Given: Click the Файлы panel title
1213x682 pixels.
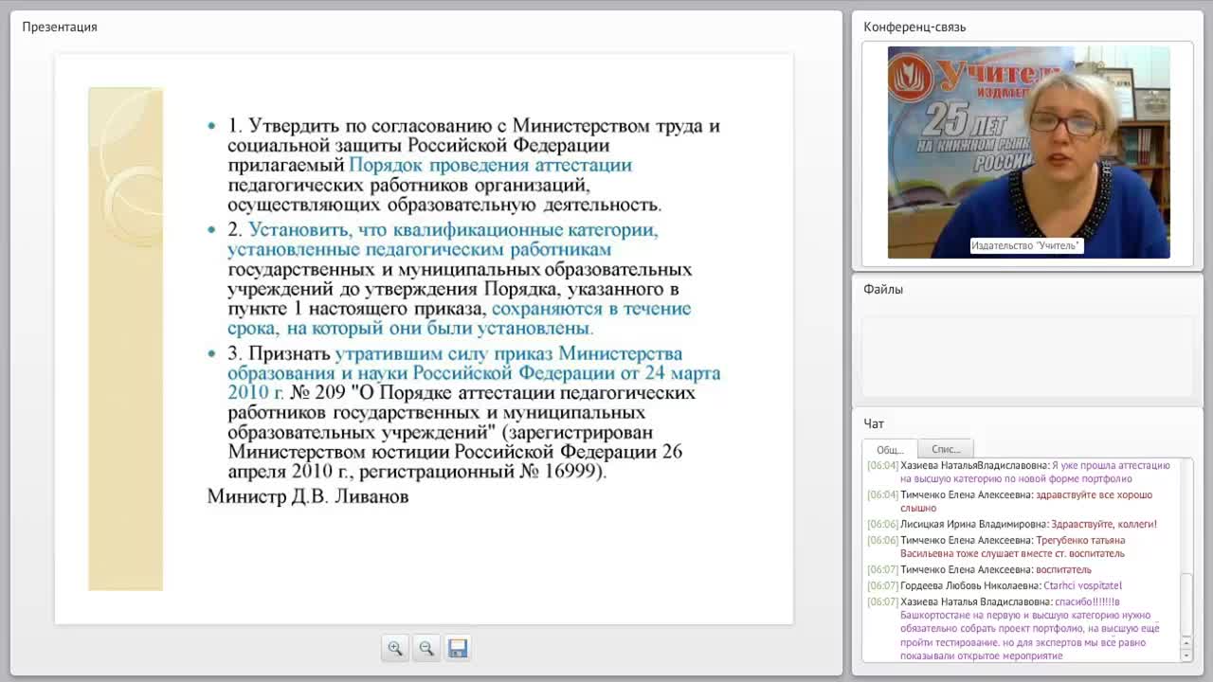Looking at the screenshot, I should click(883, 289).
